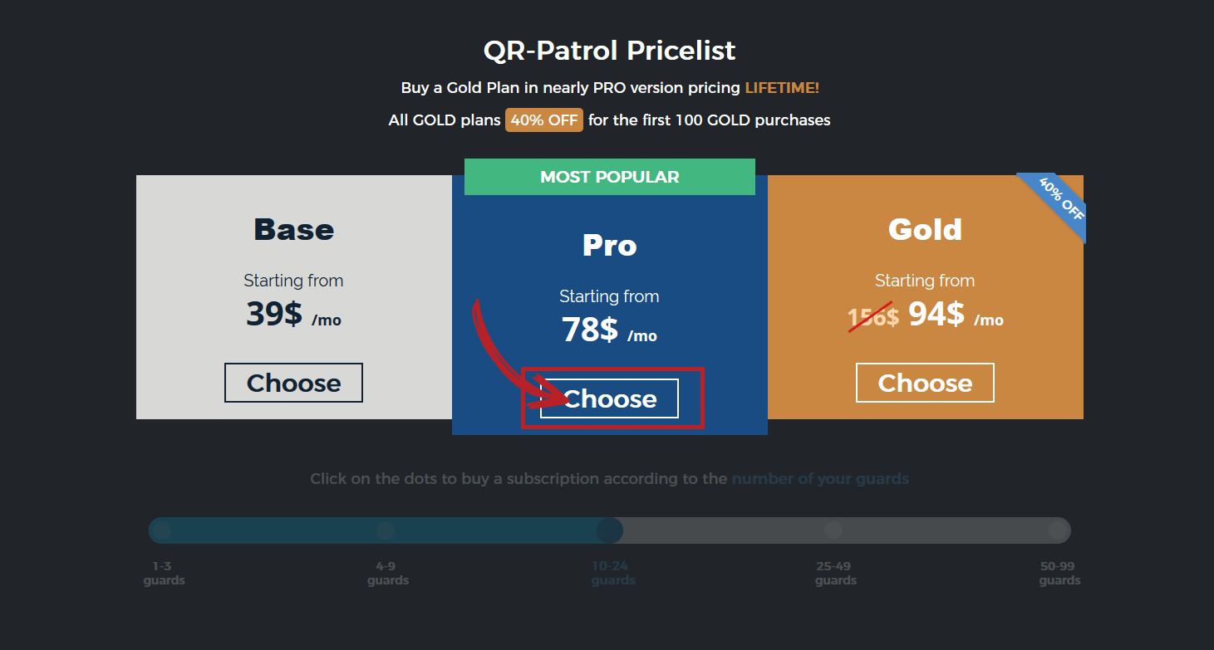This screenshot has width=1214, height=650.
Task: Select the 25-49 guards slider dot
Action: (833, 530)
